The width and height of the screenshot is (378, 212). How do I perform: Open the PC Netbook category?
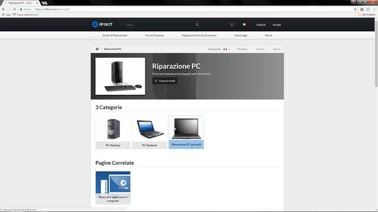(x=149, y=132)
